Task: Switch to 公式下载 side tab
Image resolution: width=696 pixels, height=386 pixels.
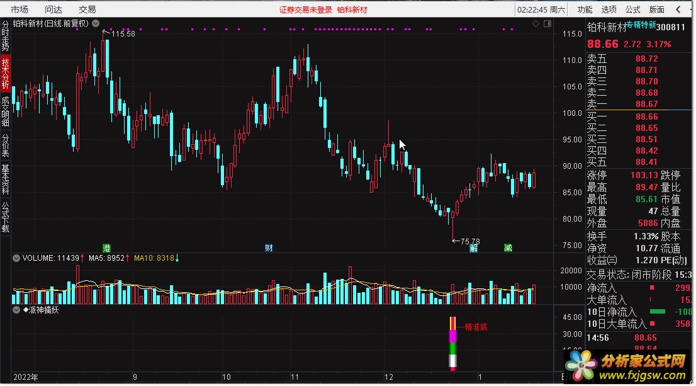Action: [x=5, y=217]
